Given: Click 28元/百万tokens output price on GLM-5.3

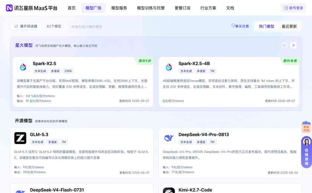Looking at the screenshot, I should [34, 172].
